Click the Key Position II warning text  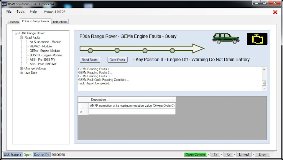(x=191, y=60)
